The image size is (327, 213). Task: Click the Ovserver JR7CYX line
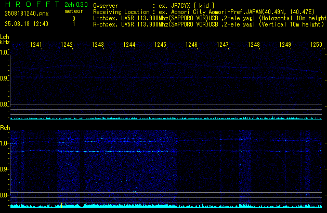click(154, 6)
